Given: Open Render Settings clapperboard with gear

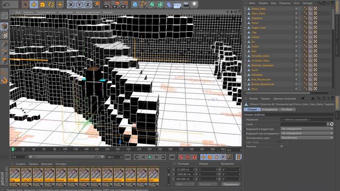Looking at the screenshot, I should 124,5.
